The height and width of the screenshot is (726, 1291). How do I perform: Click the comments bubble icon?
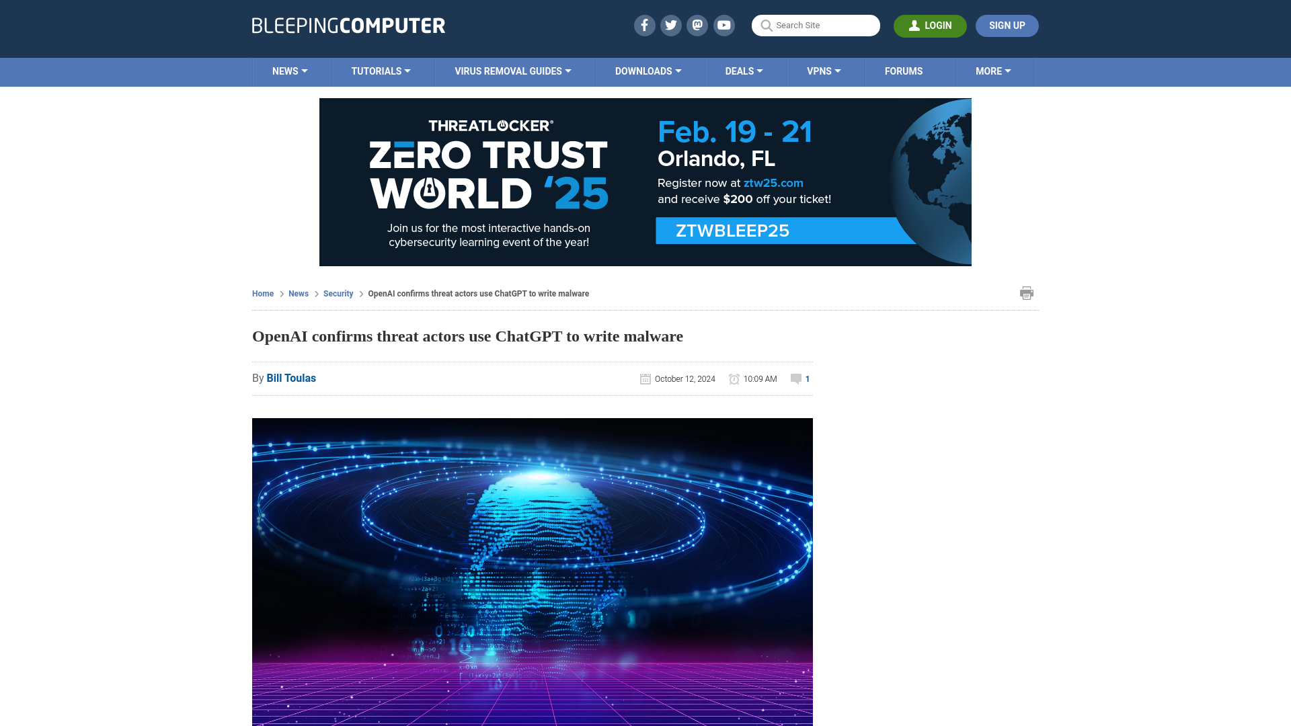[796, 378]
